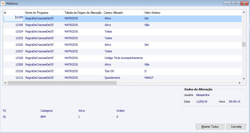Select the row with Id 13112
Image resolution: width=250 pixels, height=133 pixels.
122,78
